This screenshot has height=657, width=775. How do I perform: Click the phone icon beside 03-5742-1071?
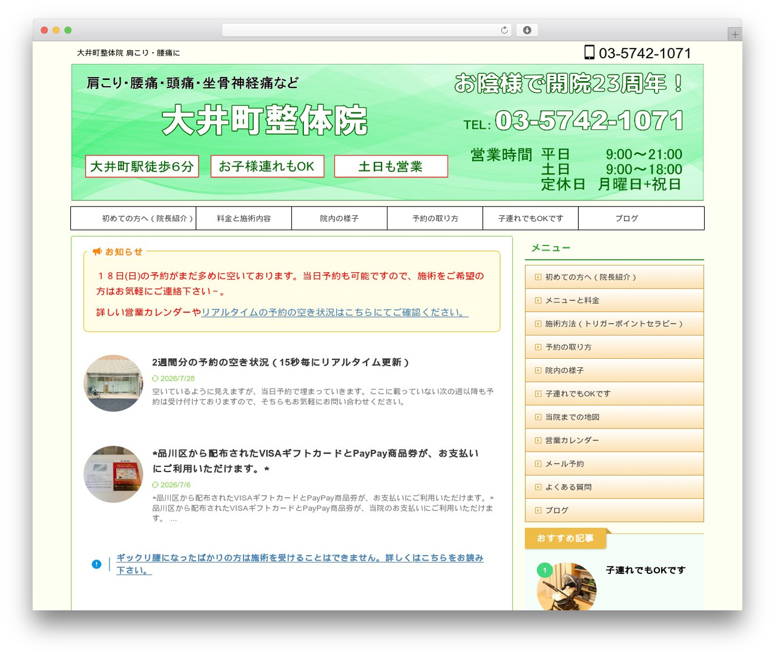point(589,52)
